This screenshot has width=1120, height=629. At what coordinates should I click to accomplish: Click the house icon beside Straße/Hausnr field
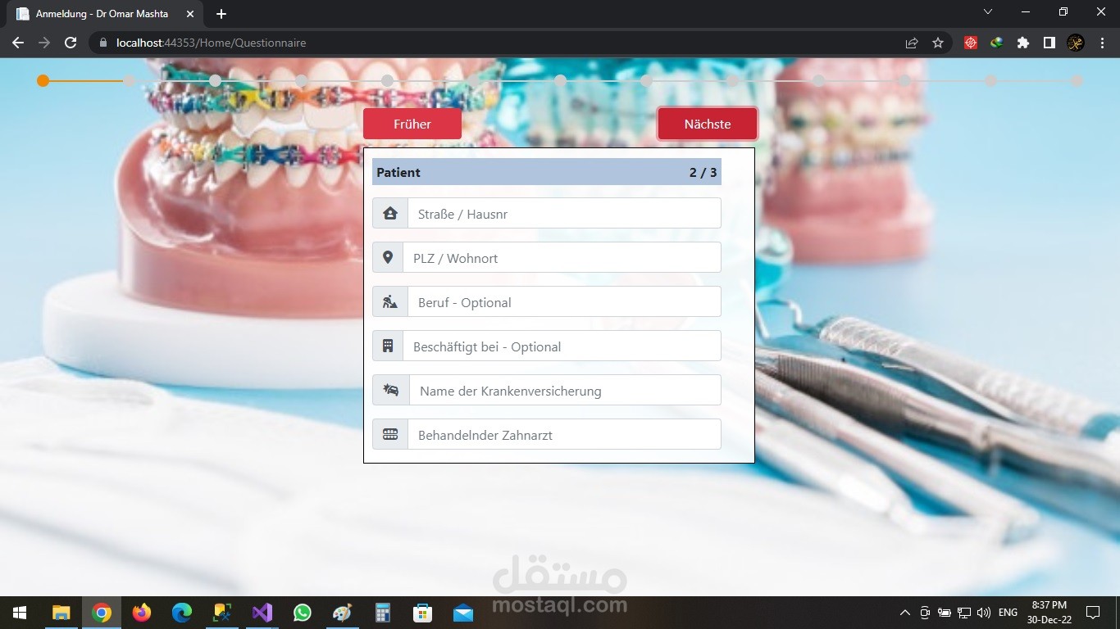389,212
